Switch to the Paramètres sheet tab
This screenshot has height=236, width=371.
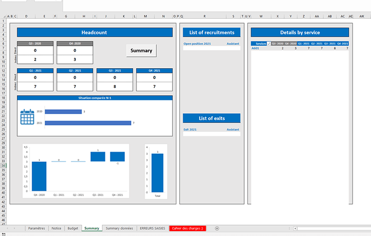tap(37, 228)
